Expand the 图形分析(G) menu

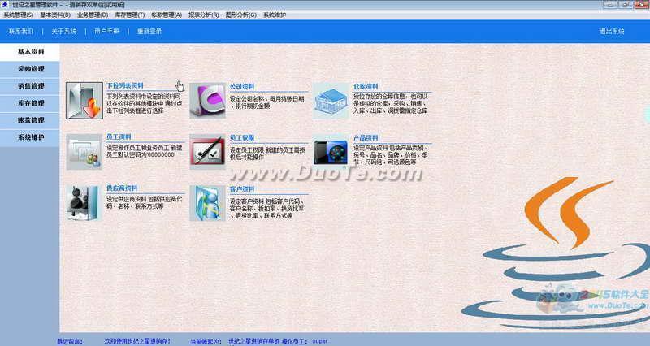click(x=240, y=15)
